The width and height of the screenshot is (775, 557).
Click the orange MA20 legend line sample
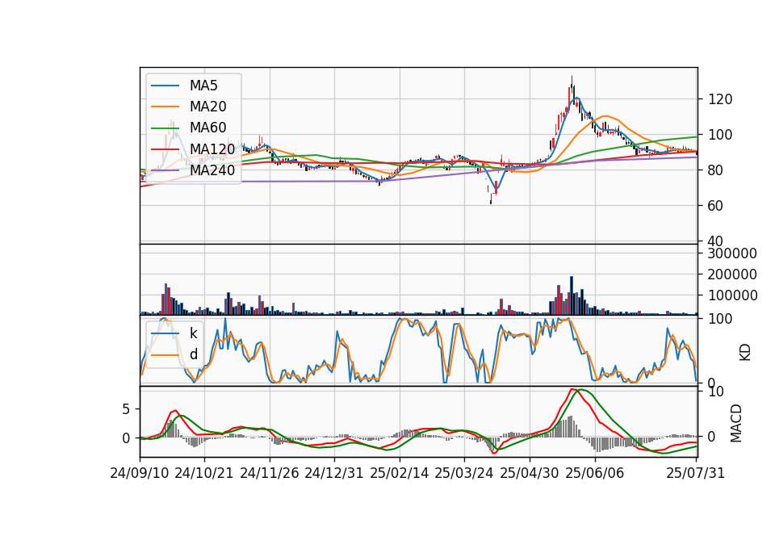[165, 107]
